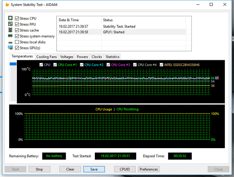Click the Date & Time column header
Viewport: 234px width, 177px height.
pos(79,20)
